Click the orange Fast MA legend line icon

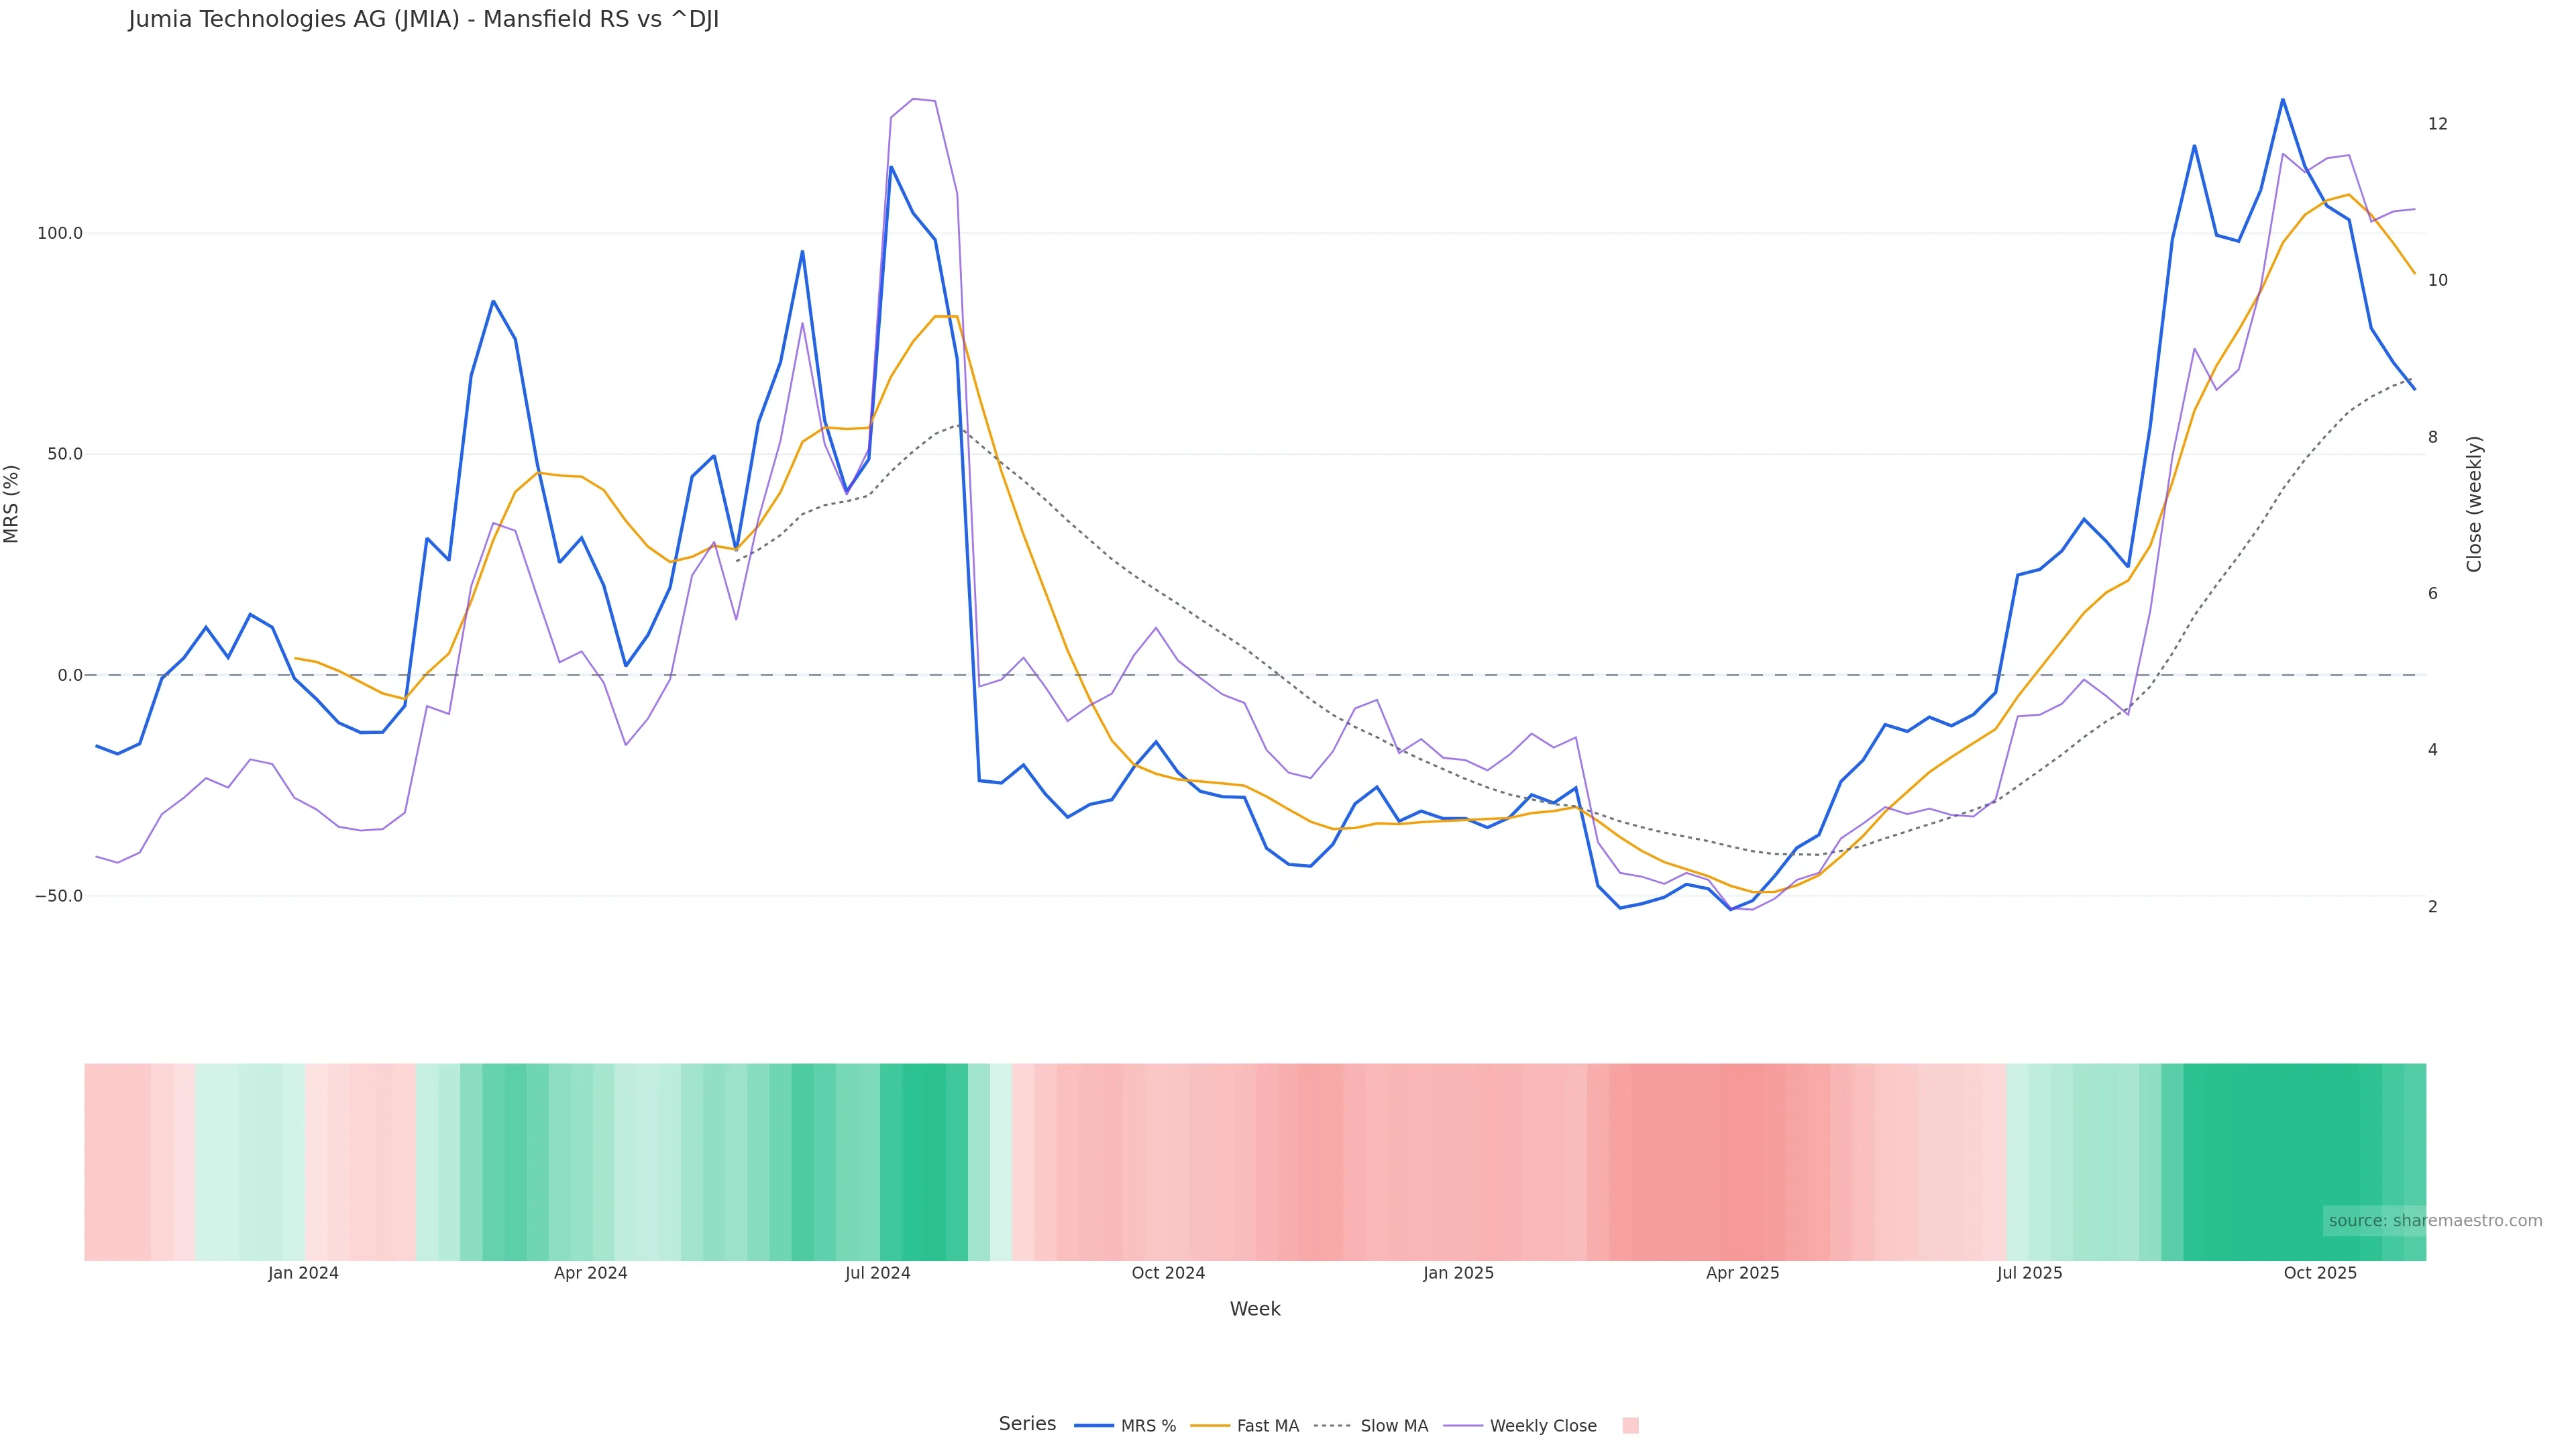[x=1210, y=1426]
